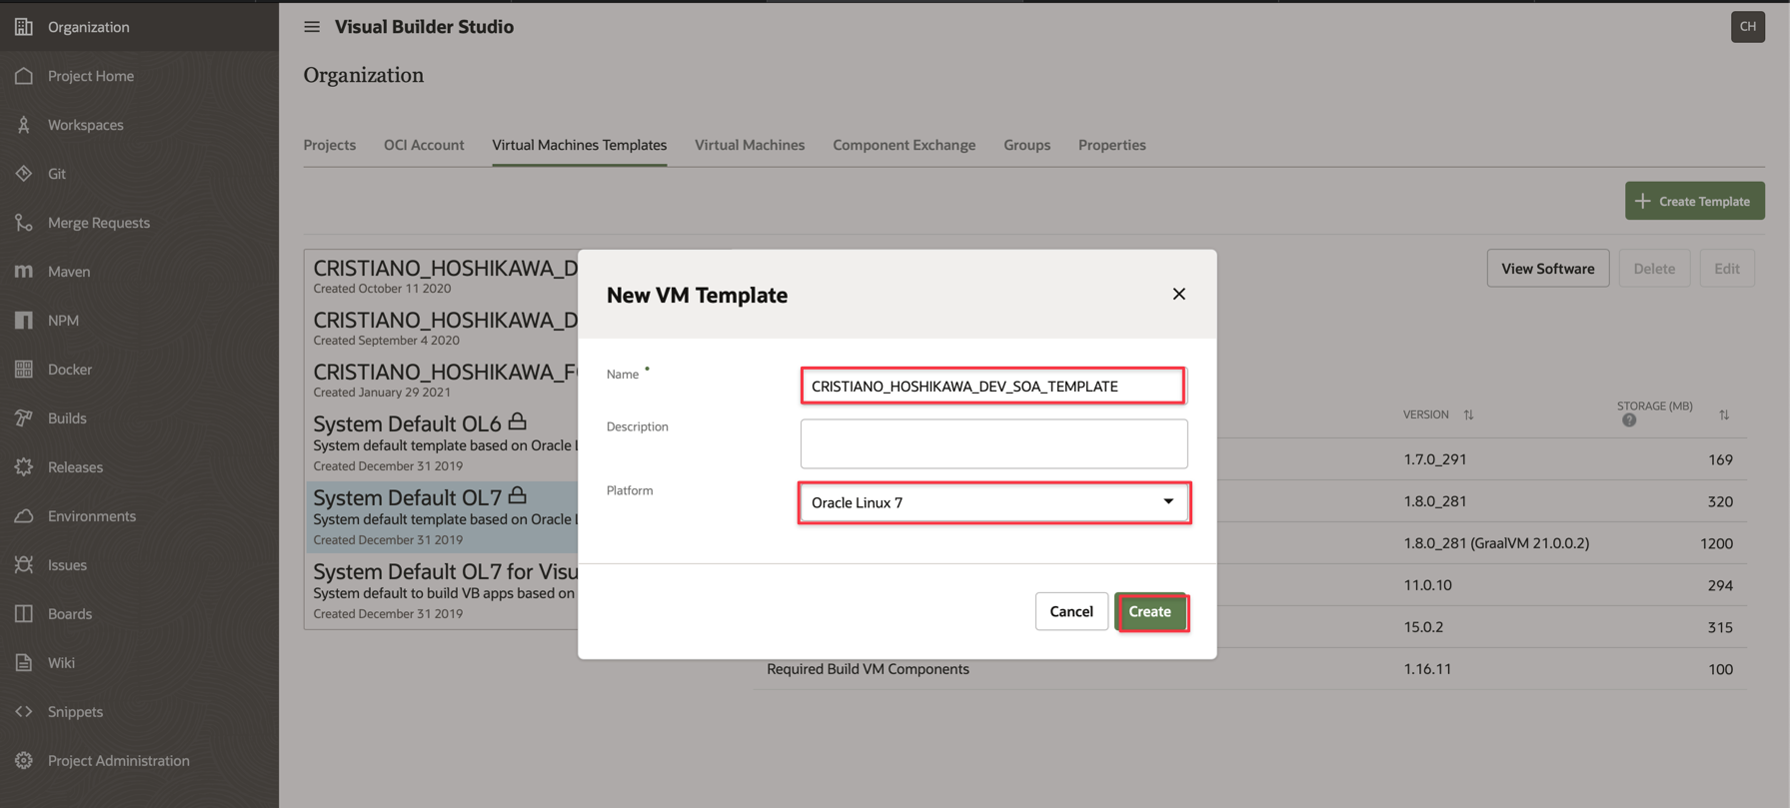Select template created January 29 2021

click(442, 380)
